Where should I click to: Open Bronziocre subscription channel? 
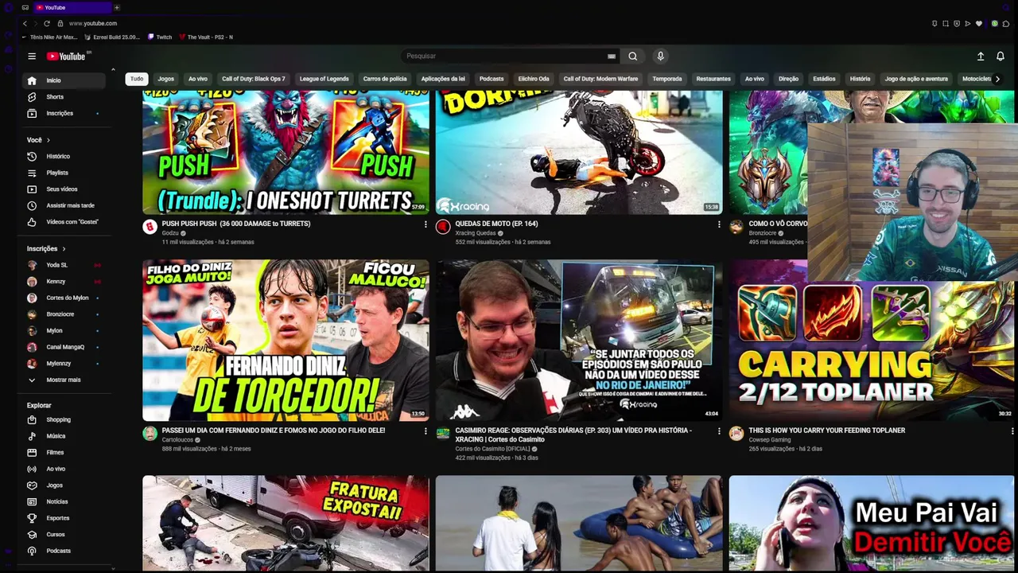64,314
